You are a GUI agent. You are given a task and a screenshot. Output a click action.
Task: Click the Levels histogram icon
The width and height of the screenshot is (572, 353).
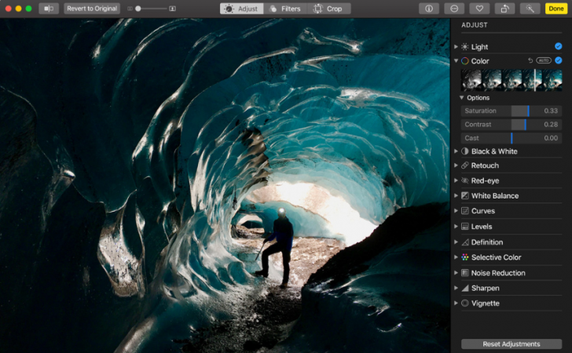coord(465,227)
